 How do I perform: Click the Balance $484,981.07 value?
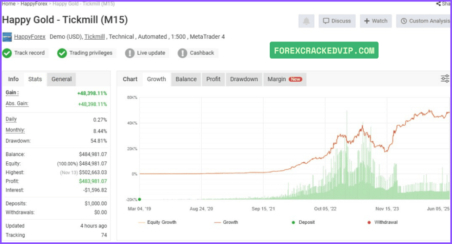click(93, 154)
